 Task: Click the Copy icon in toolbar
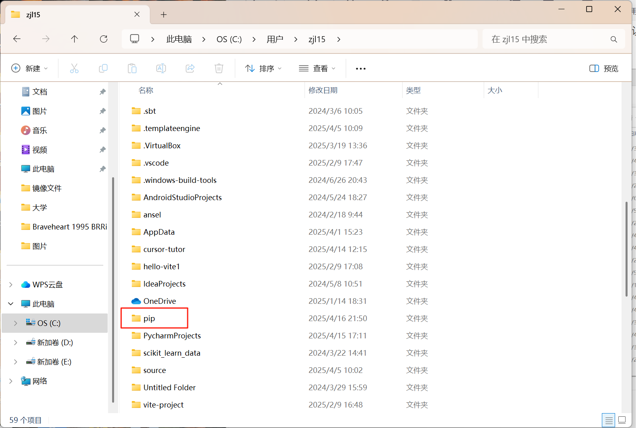pos(103,68)
